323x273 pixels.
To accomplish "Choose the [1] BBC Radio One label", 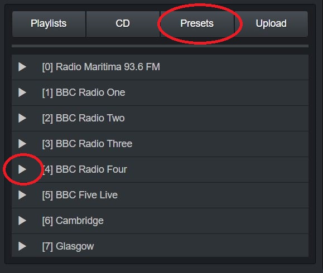I will (x=84, y=92).
